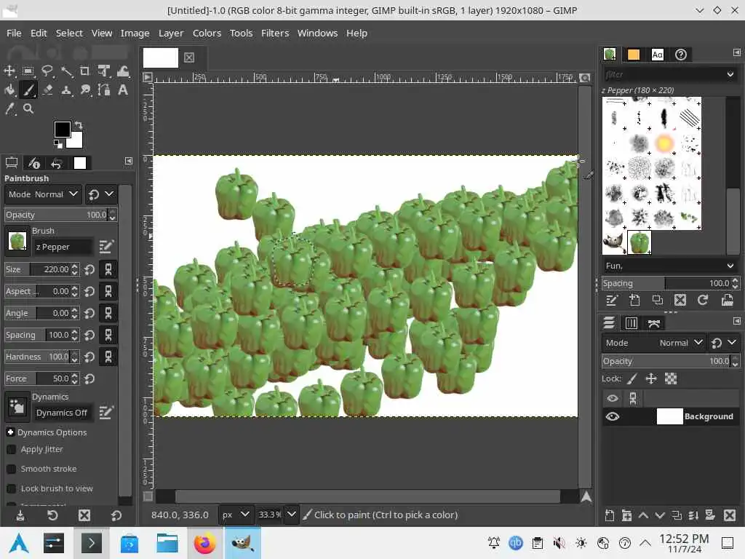The width and height of the screenshot is (745, 559).
Task: Reset Force value to default
Action: pos(89,378)
